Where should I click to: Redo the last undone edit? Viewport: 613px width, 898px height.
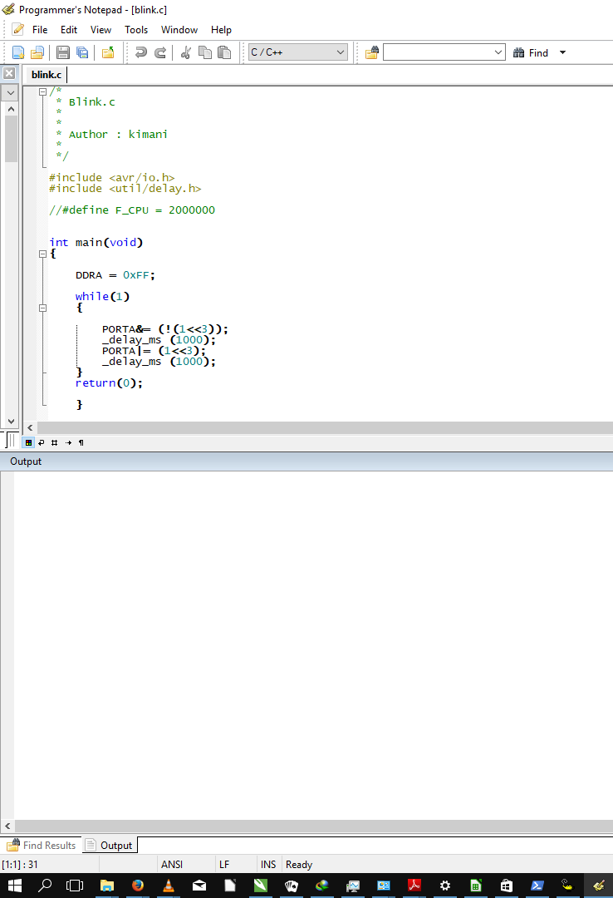[x=160, y=52]
